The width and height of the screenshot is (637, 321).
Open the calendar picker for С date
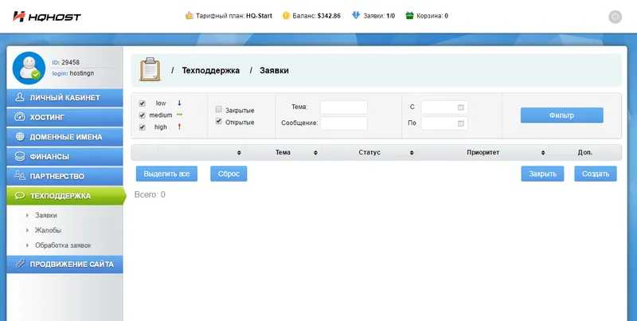coord(461,108)
